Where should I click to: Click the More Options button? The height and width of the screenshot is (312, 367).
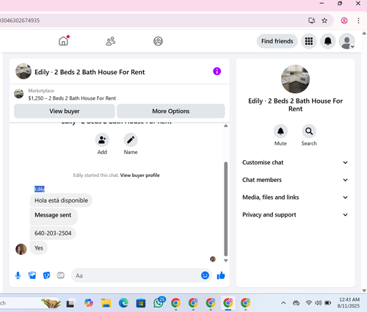tap(171, 111)
